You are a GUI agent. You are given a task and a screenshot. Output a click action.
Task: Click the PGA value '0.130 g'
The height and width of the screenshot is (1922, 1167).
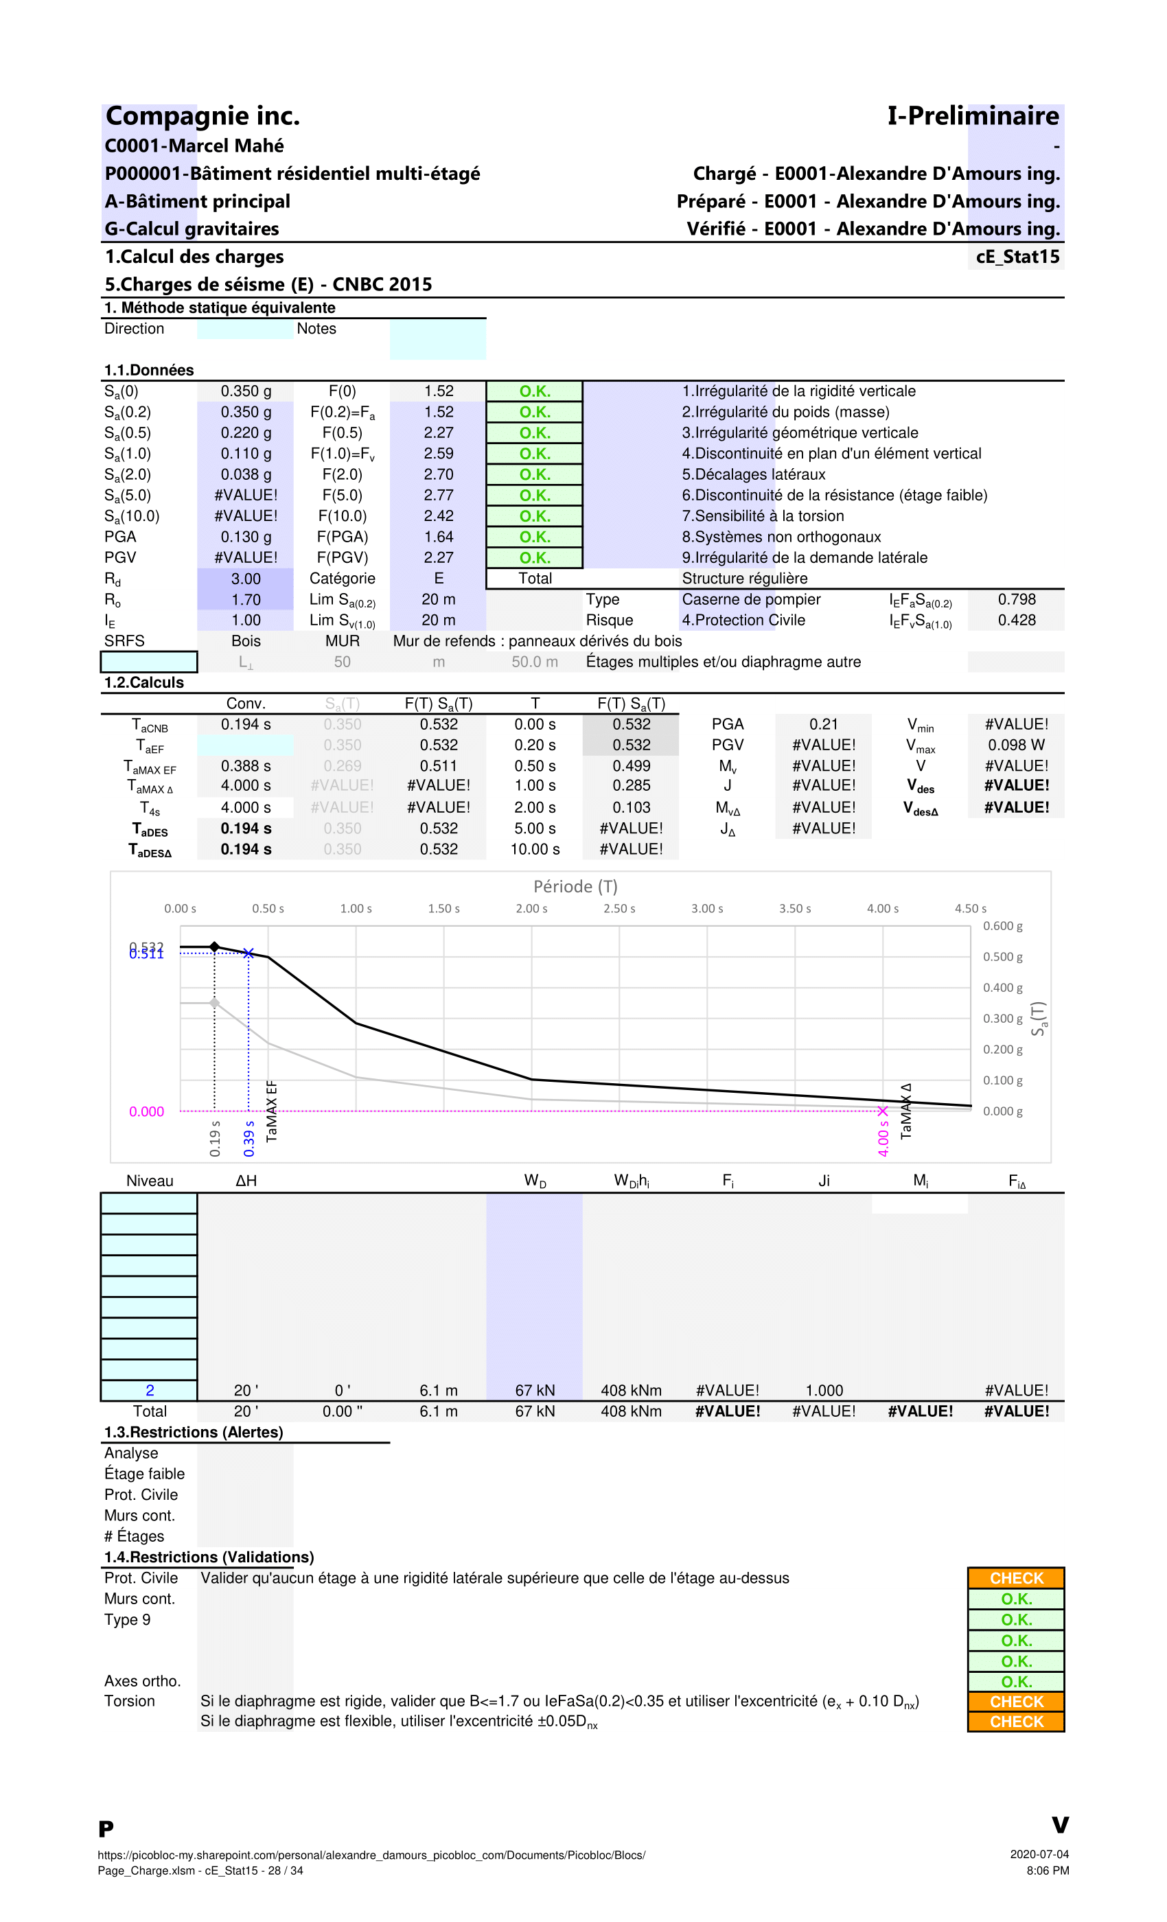[x=246, y=537]
